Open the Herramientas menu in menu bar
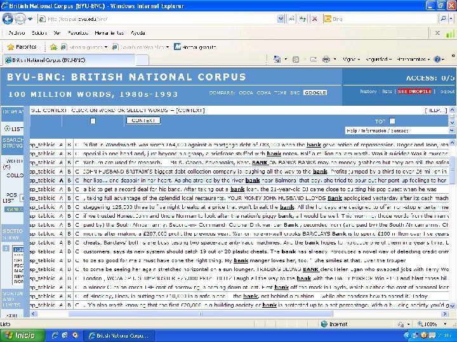457x342 pixels. point(109,33)
